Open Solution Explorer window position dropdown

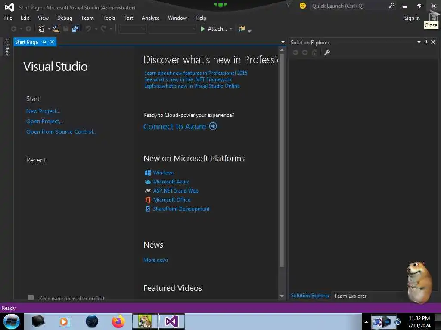click(x=419, y=42)
